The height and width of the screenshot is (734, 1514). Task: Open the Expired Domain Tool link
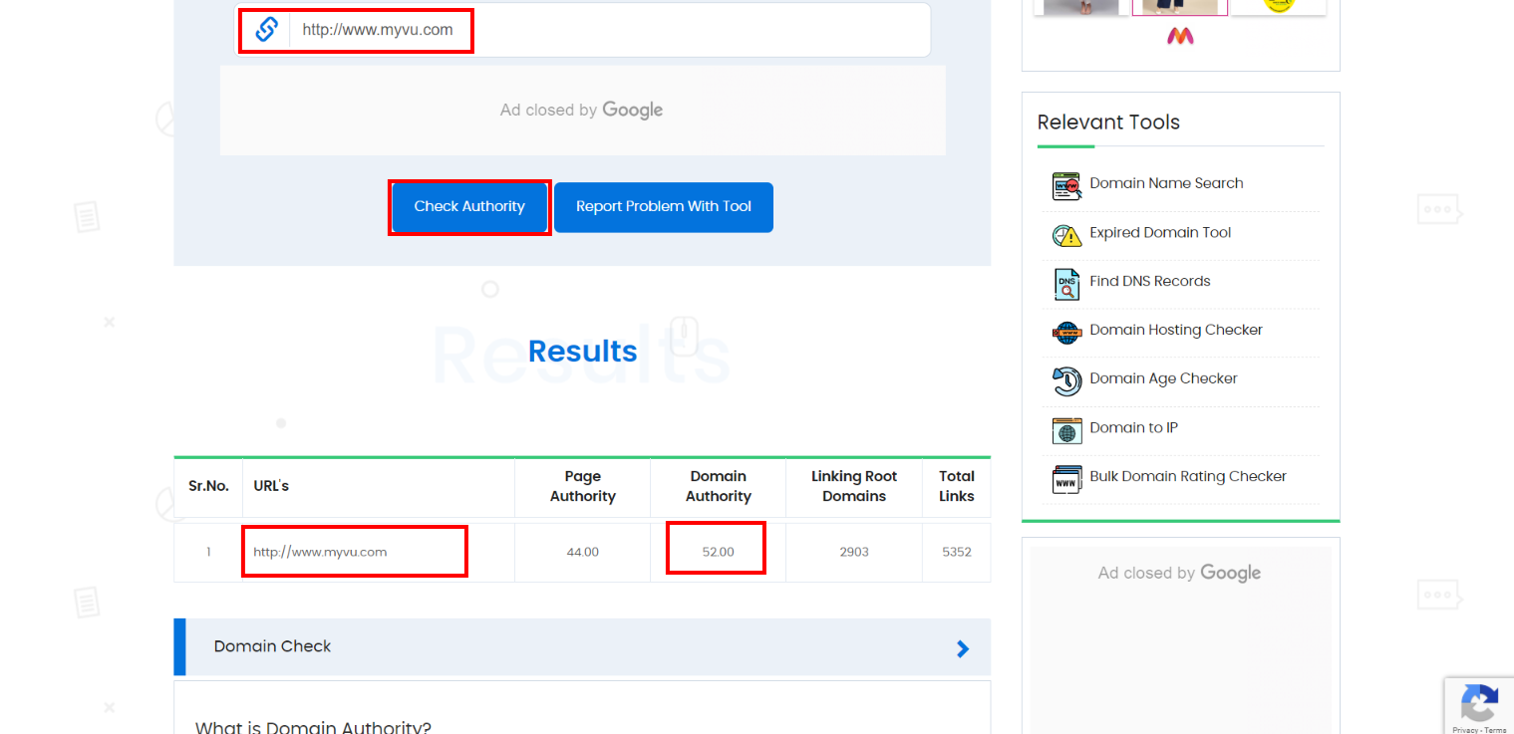1160,232
